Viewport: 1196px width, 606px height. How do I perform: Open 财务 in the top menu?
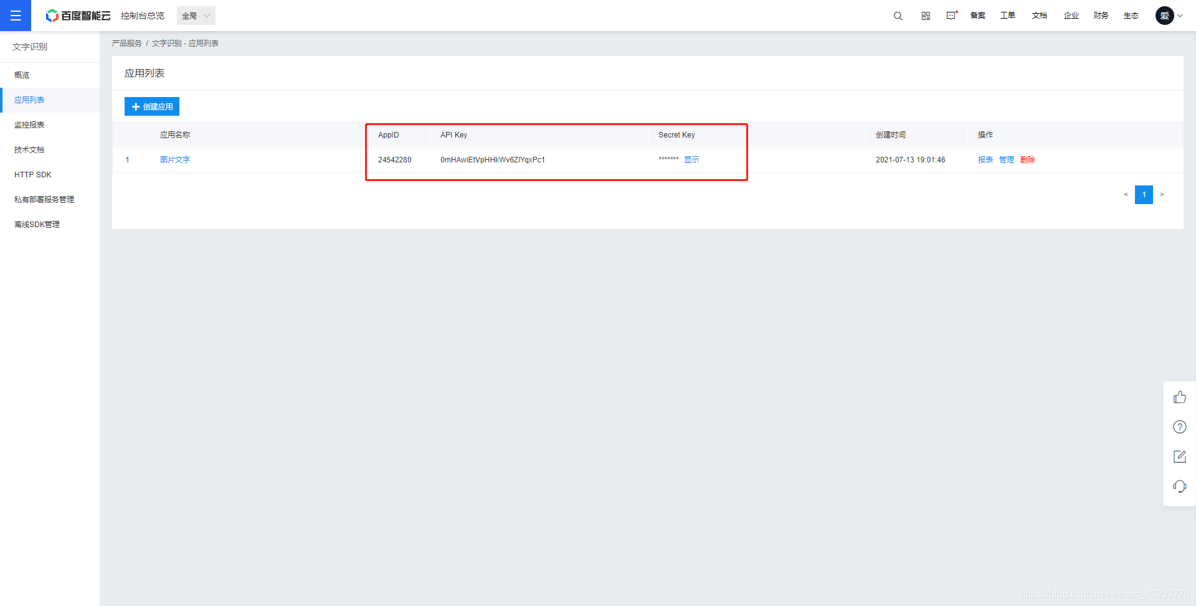click(1101, 16)
